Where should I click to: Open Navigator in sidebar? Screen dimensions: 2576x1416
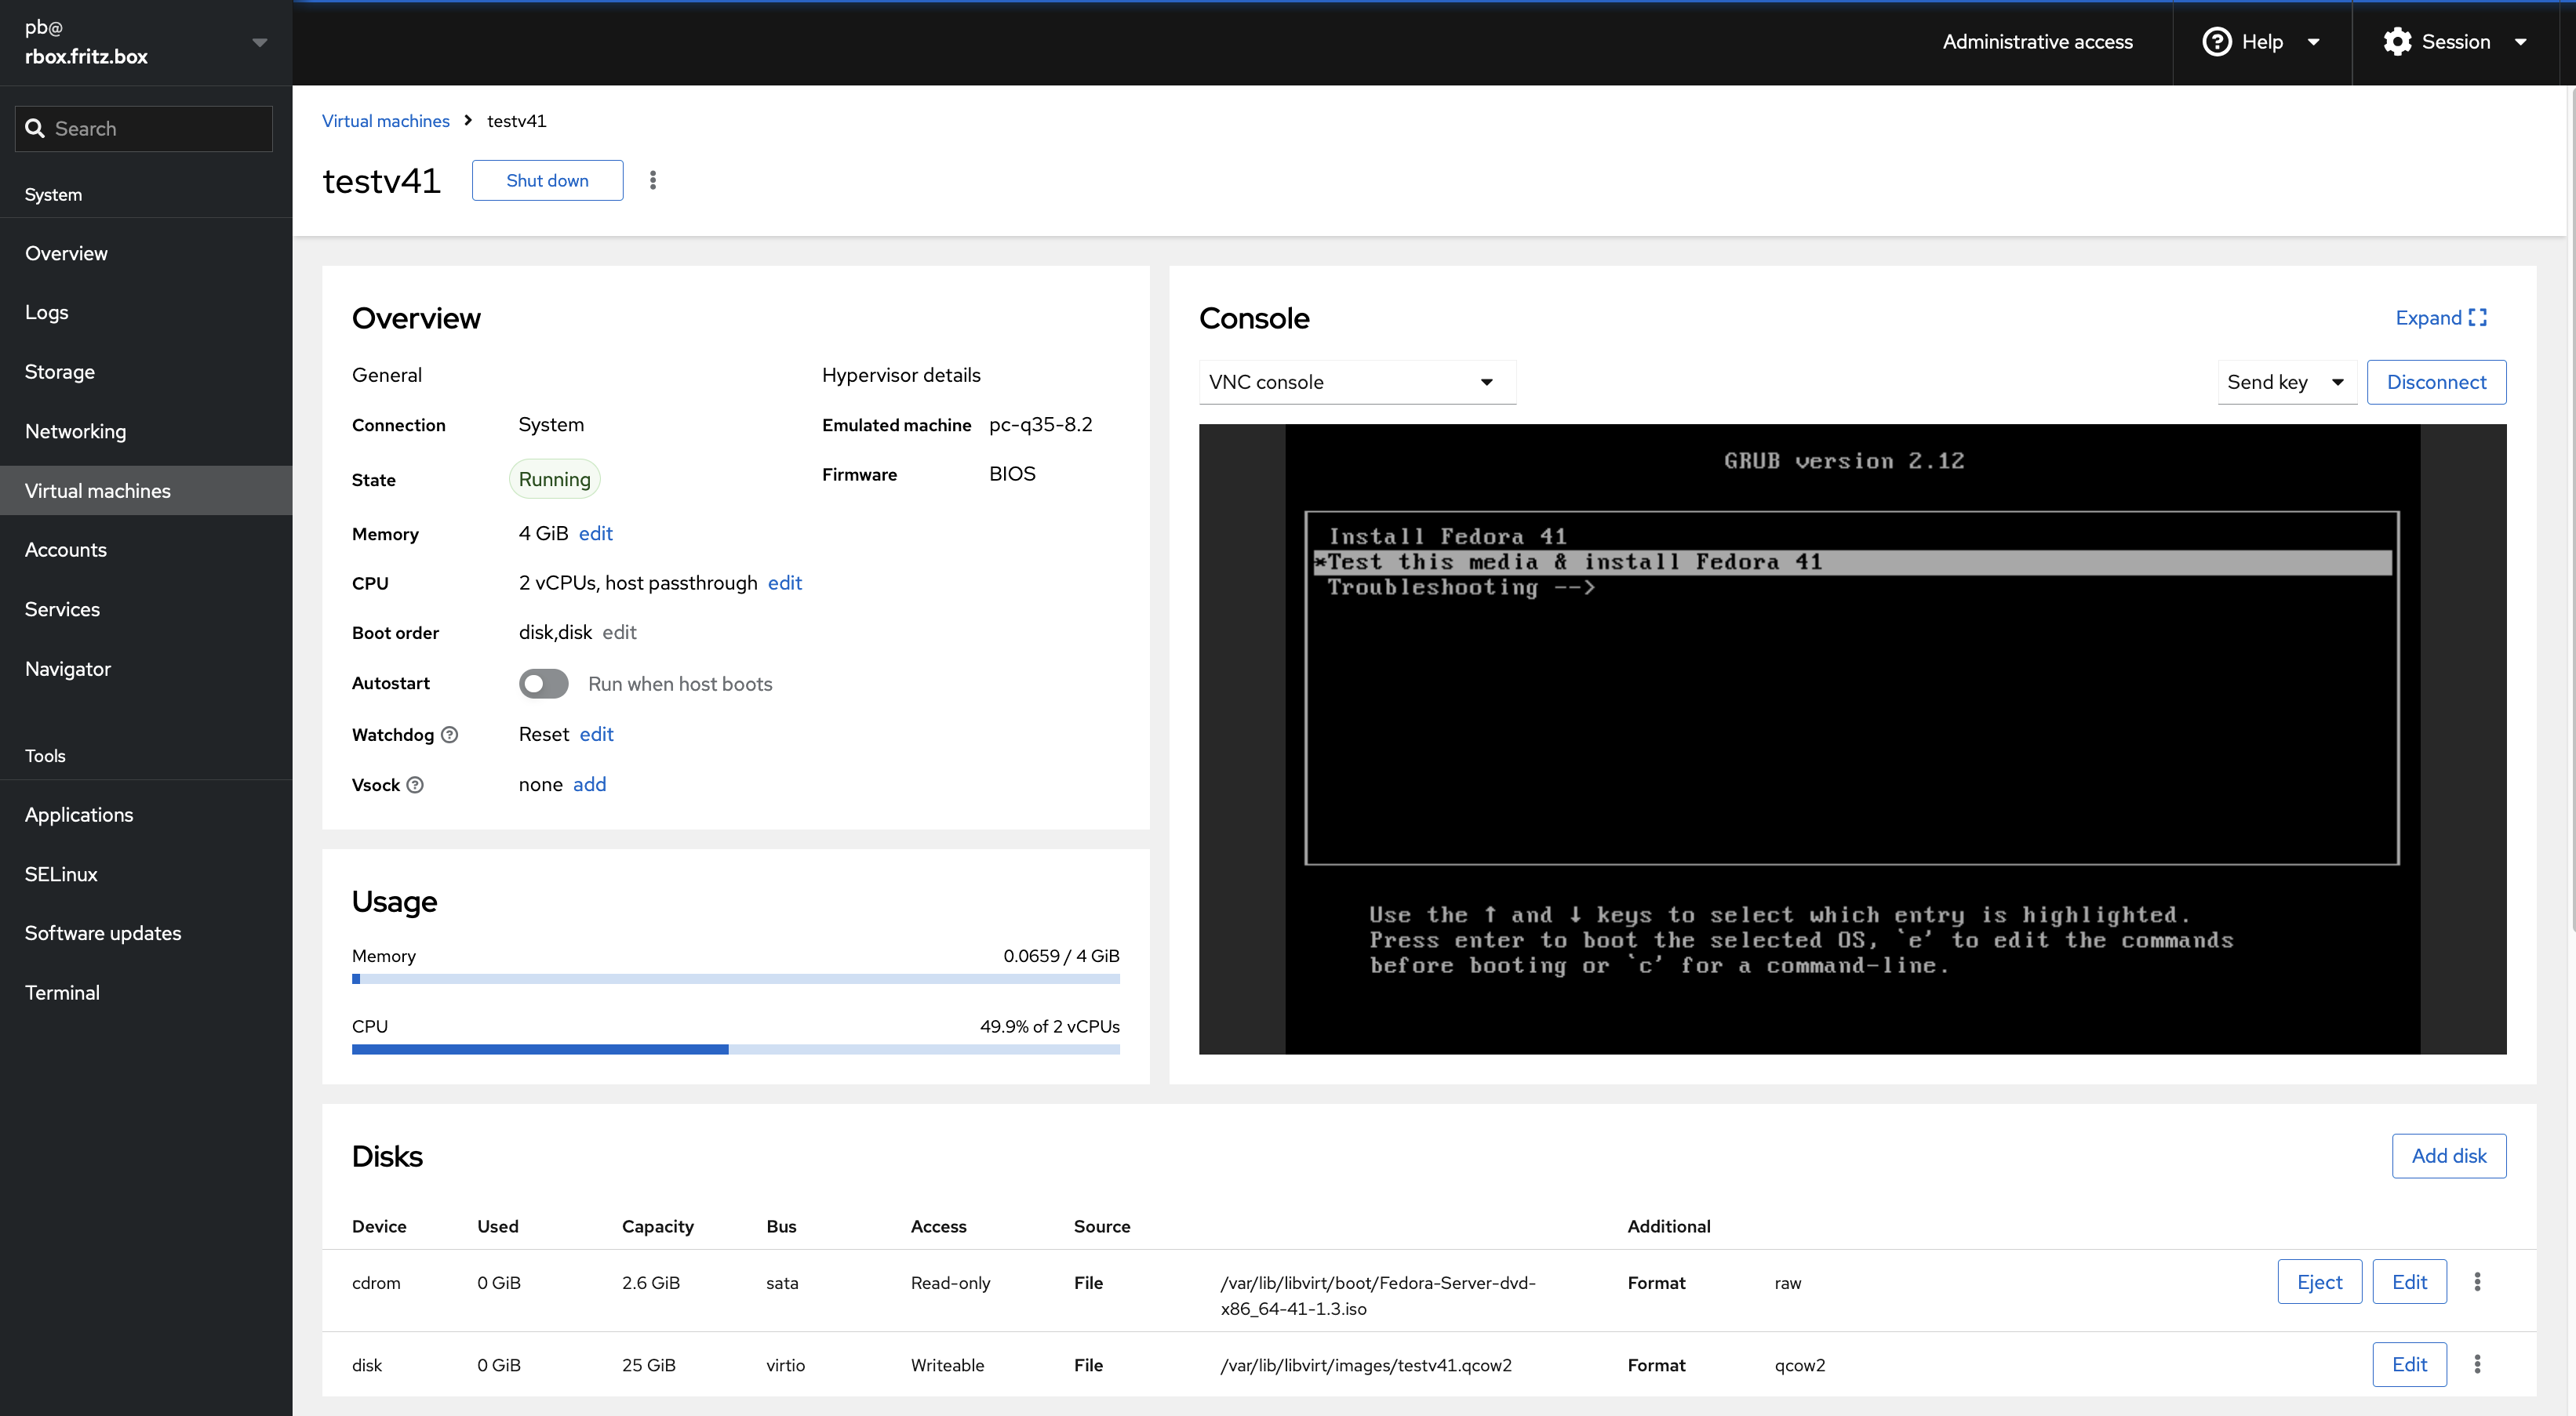146,669
